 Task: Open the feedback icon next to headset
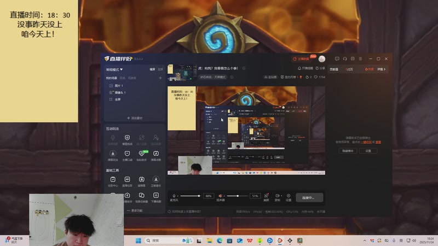(x=353, y=59)
